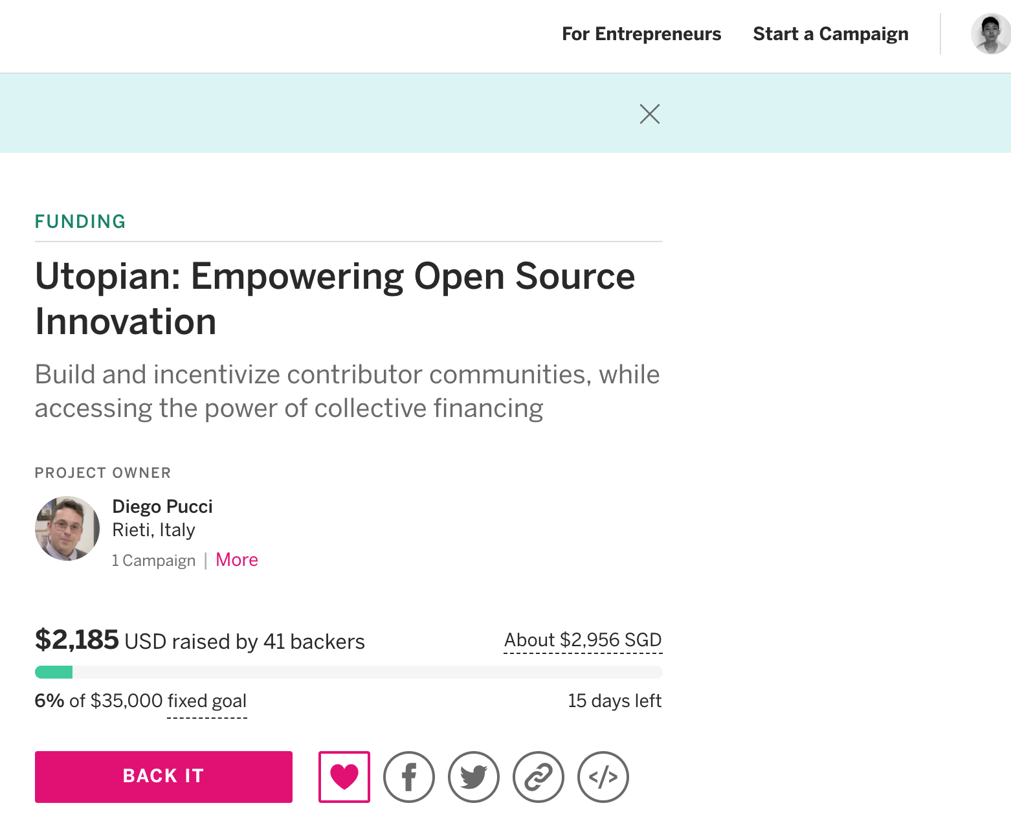This screenshot has height=834, width=1011.
Task: Click the 1 Campaign count text
Action: [154, 561]
